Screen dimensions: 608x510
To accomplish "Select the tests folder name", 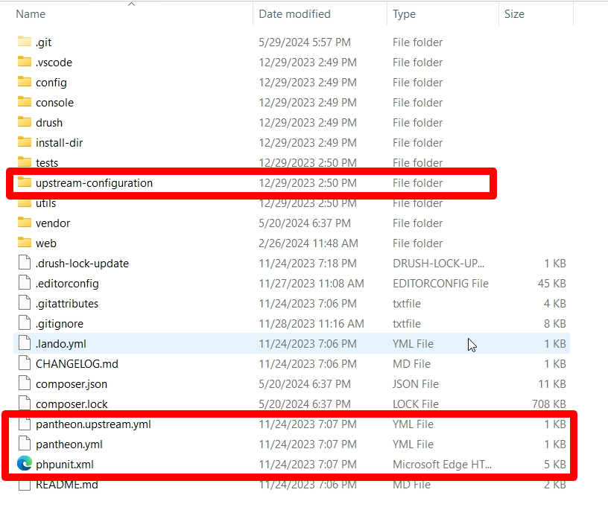I will 47,163.
